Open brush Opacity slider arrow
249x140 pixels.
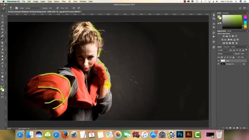tap(54, 8)
